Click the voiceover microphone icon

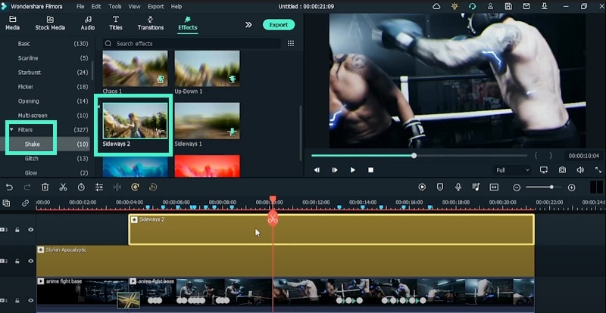tap(458, 187)
